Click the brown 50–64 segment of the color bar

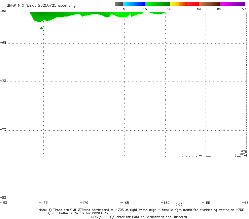(x=210, y=4)
